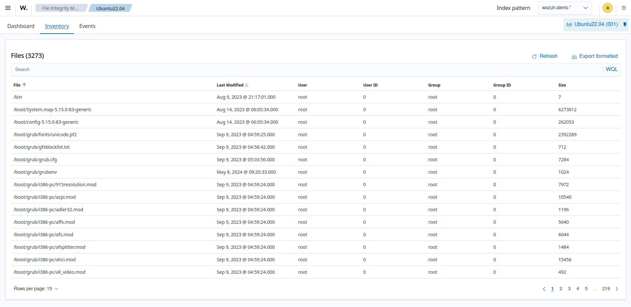Unpin the Ubuntu22.04 agent pin icon
Screen dimensions: 631x307
click(x=625, y=24)
